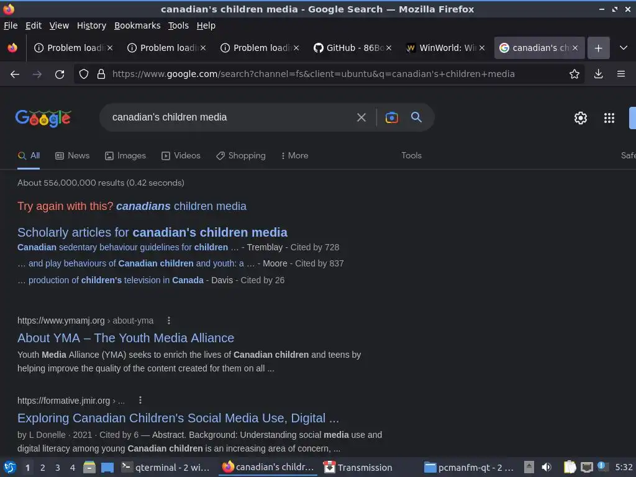Switch to virtual desktop 2
636x477 pixels.
(x=43, y=468)
